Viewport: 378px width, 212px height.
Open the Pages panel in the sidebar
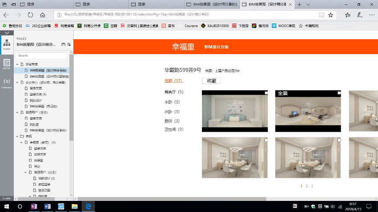pos(7,44)
